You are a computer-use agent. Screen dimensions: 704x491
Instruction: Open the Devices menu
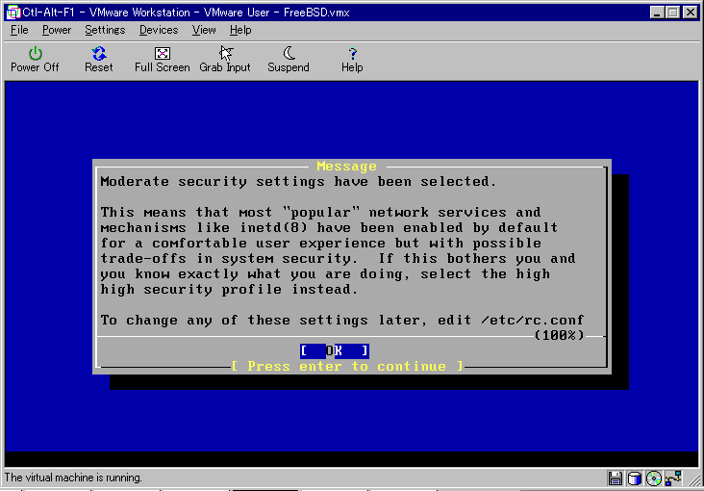159,30
